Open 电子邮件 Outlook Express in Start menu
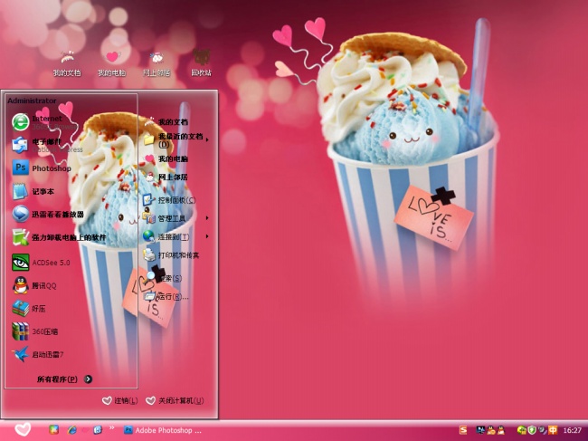The width and height of the screenshot is (588, 441). pyautogui.click(x=47, y=145)
